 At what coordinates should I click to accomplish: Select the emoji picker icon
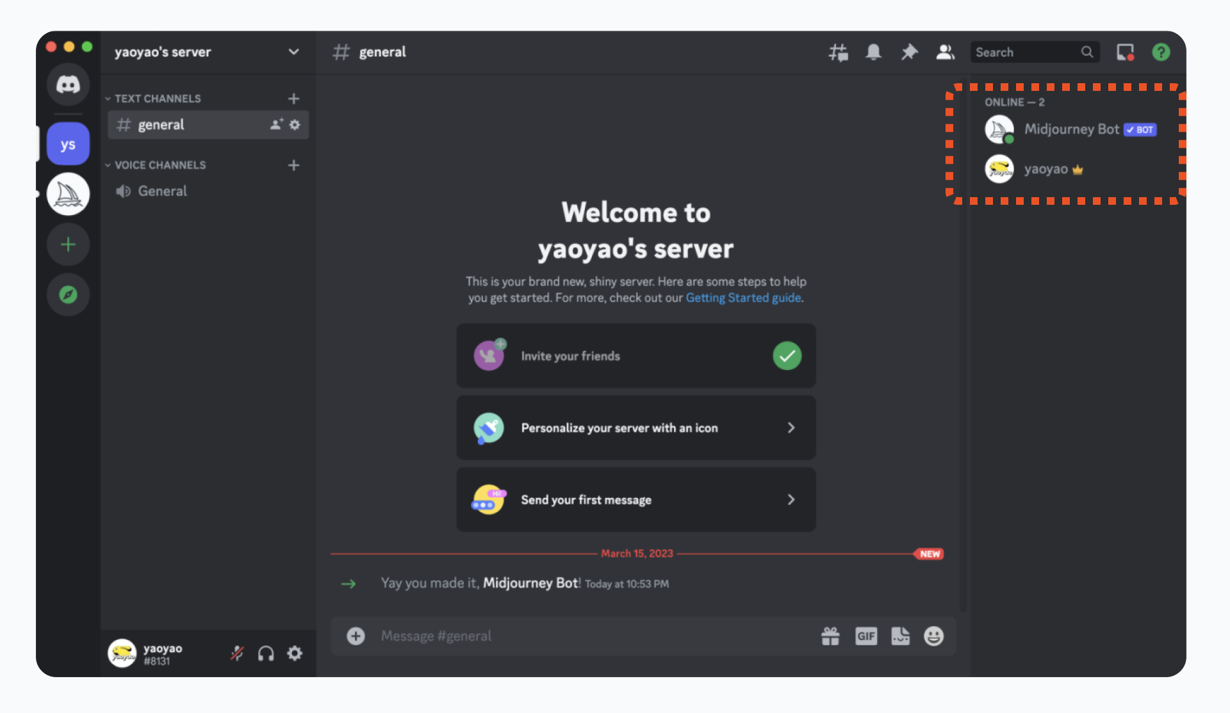933,635
